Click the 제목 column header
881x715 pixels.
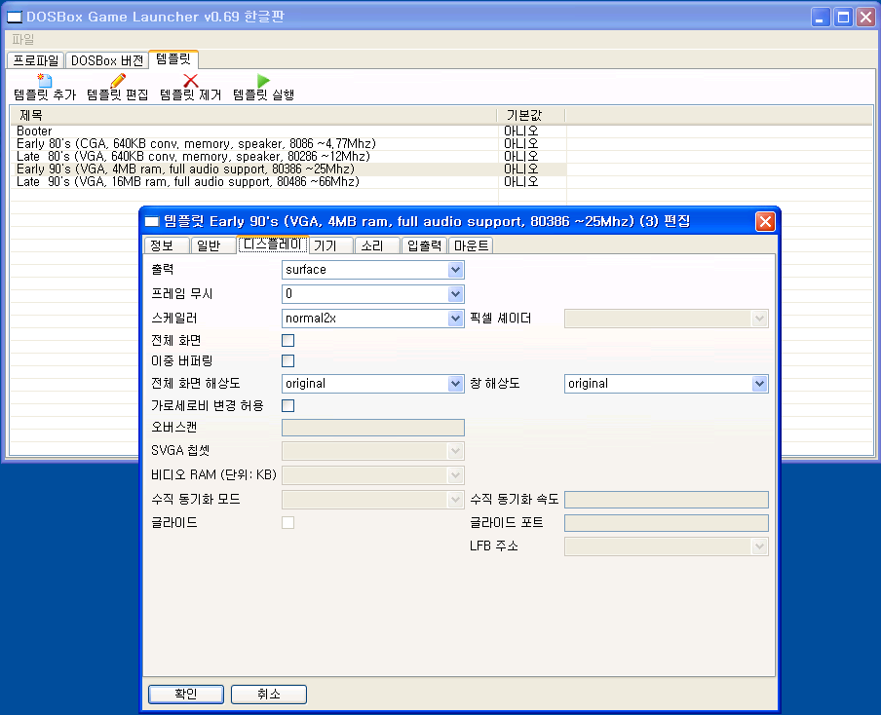point(253,115)
